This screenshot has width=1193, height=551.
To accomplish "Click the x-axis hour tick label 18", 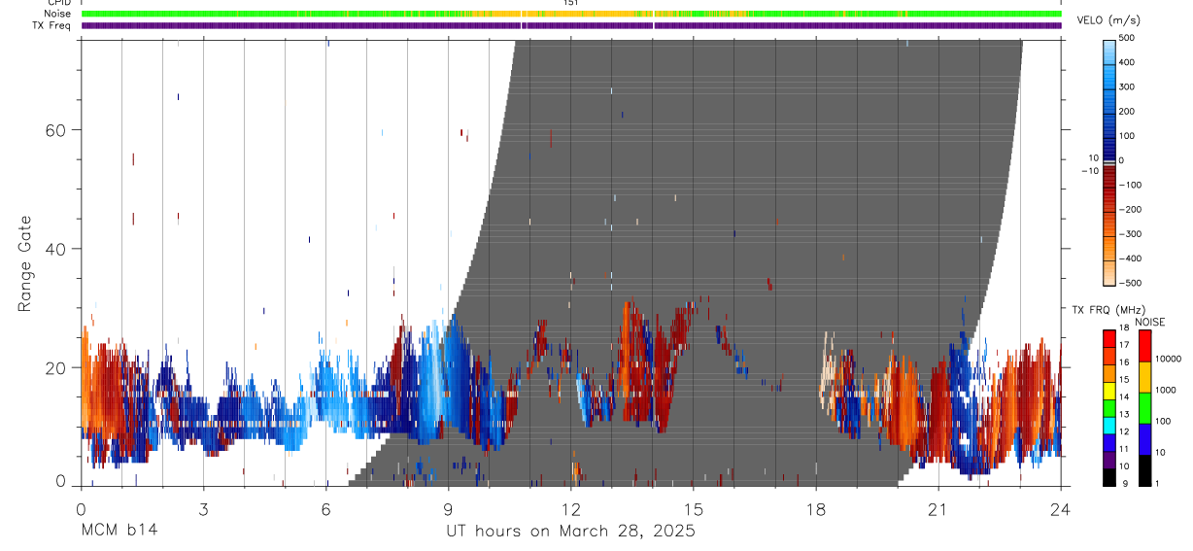I will (x=816, y=508).
